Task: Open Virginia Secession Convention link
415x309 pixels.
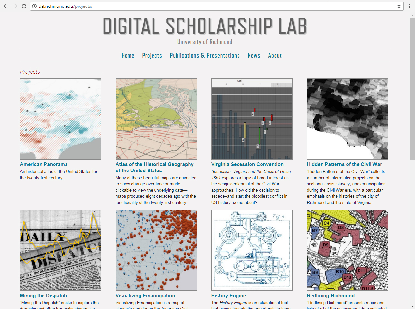Action: pyautogui.click(x=247, y=164)
